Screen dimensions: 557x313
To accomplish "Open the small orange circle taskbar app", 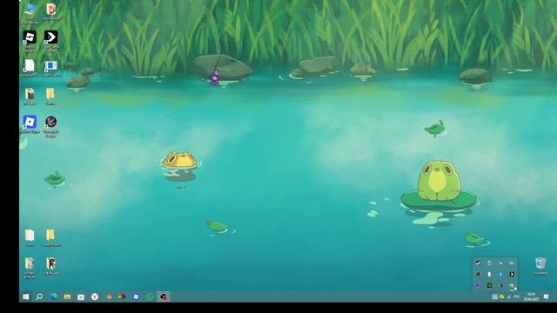I will (109, 297).
